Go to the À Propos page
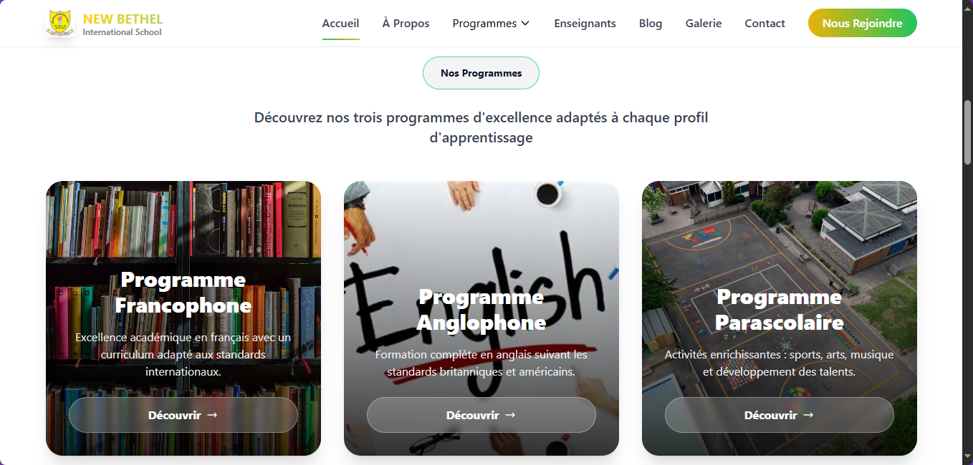973x465 pixels. coord(406,24)
